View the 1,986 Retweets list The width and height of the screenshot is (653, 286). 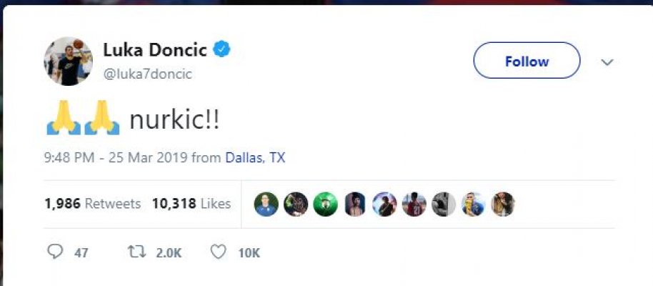(x=93, y=204)
